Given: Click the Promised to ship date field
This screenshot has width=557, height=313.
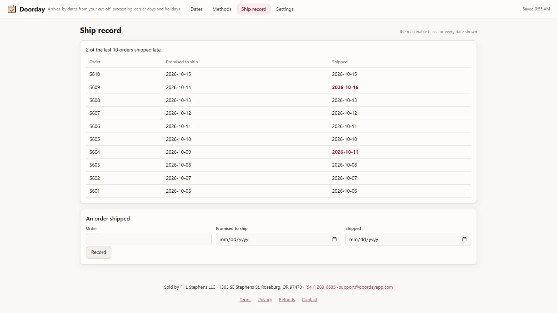Looking at the screenshot, I should coord(278,239).
